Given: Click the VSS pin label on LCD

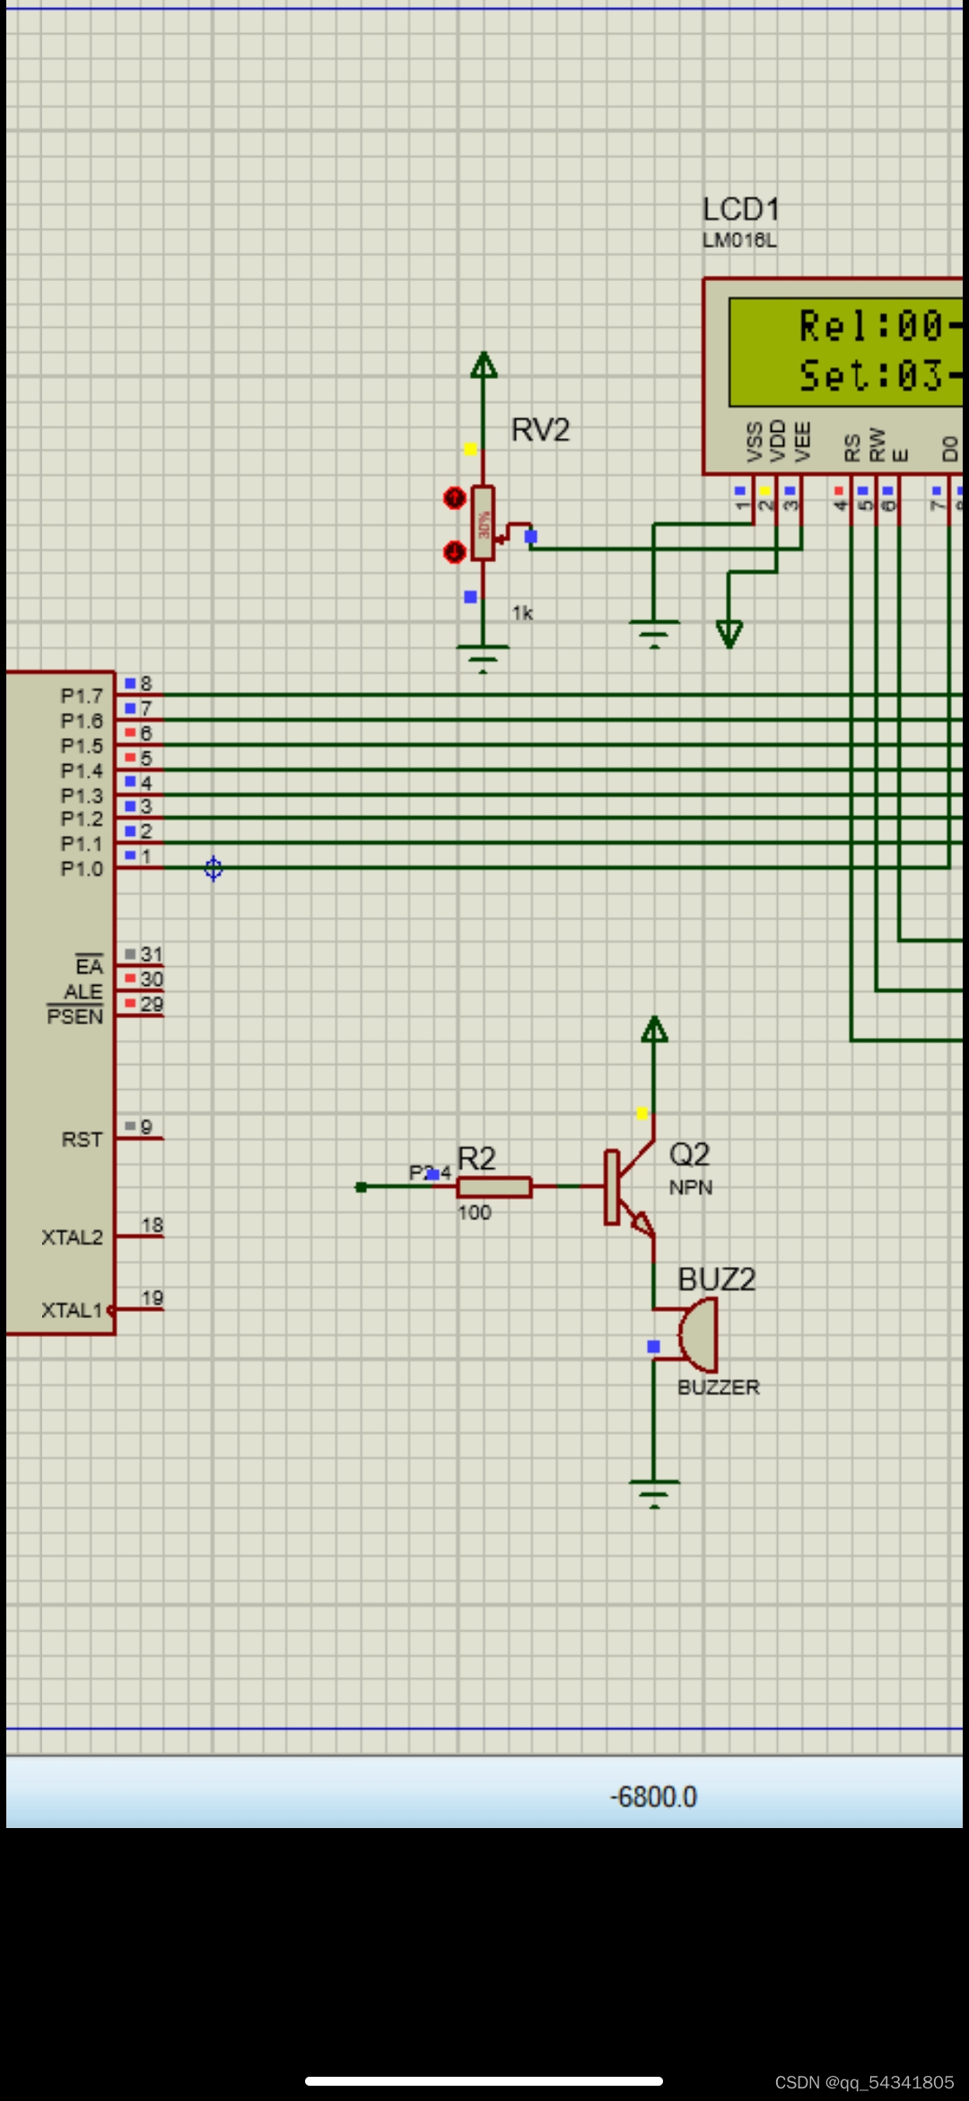Looking at the screenshot, I should pyautogui.click(x=755, y=443).
